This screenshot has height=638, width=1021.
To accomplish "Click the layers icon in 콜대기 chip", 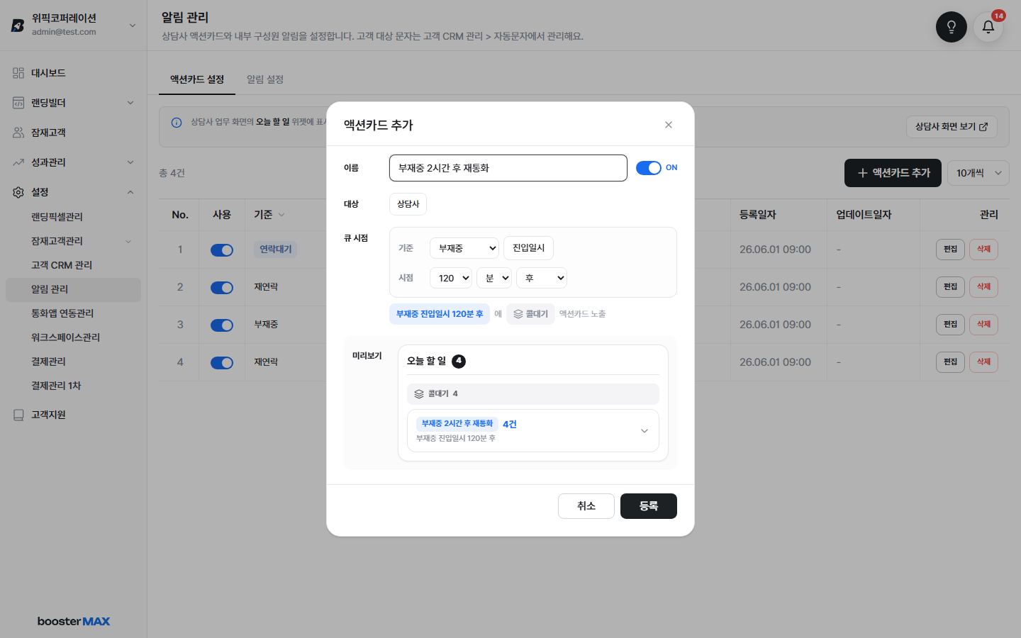I will click(x=518, y=314).
